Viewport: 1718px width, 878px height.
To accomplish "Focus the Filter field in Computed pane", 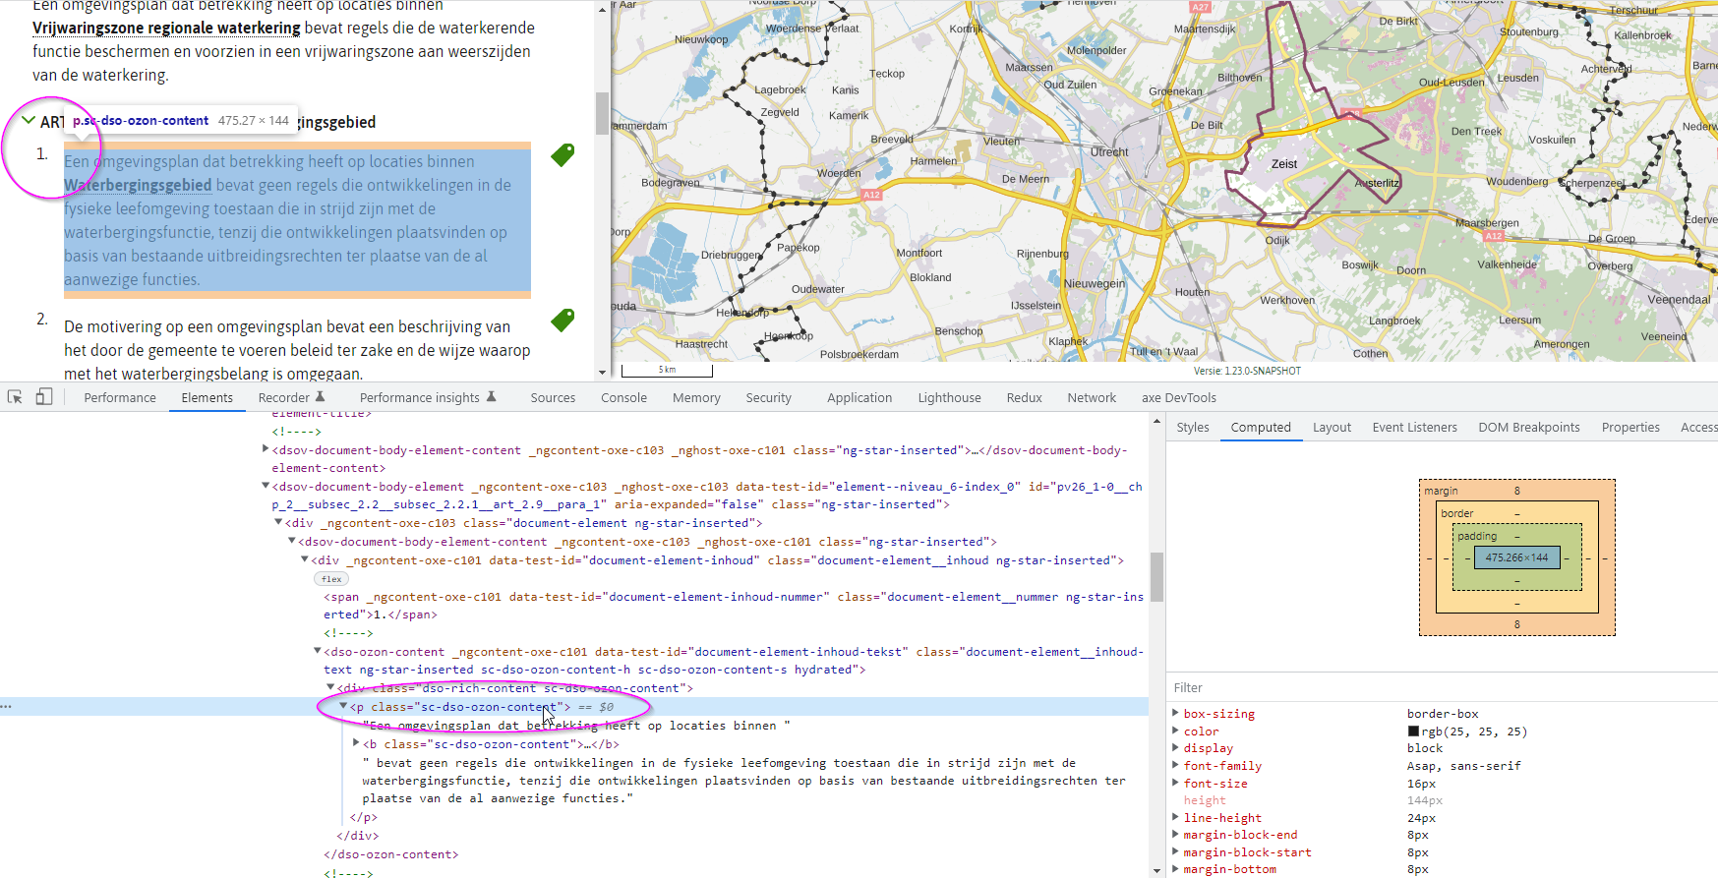I will coord(1442,687).
